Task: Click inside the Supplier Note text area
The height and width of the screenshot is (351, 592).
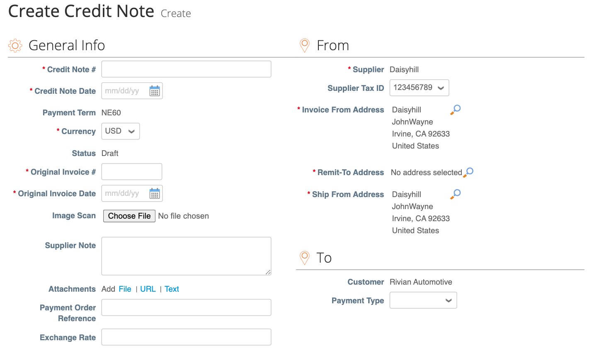Action: [186, 255]
